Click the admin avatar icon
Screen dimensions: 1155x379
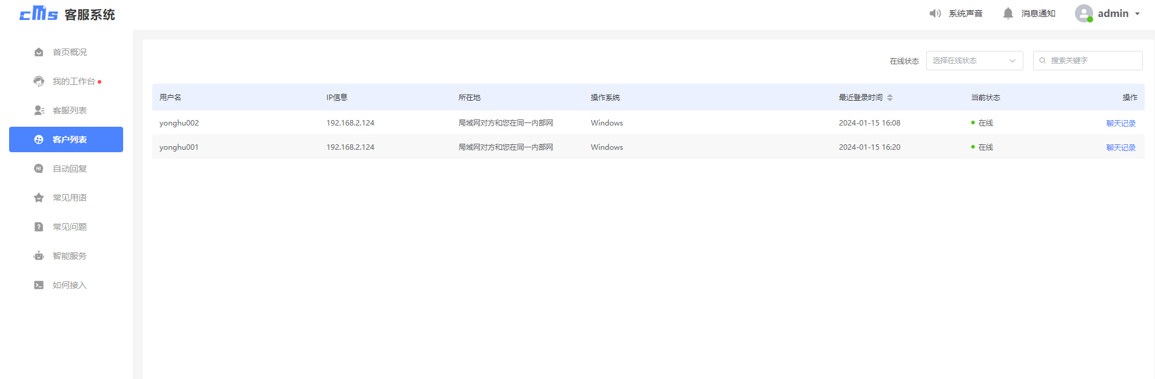click(1084, 13)
